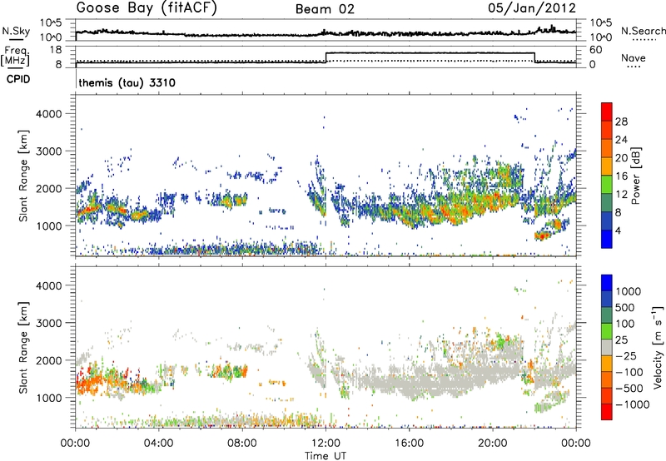Select the bottom red Velocity bar segment

607,412
